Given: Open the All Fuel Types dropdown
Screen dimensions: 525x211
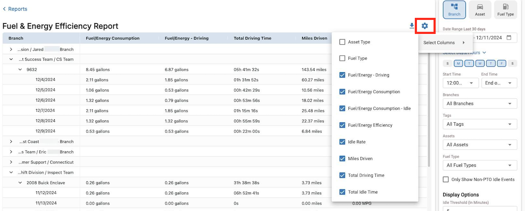Looking at the screenshot, I should [x=480, y=165].
